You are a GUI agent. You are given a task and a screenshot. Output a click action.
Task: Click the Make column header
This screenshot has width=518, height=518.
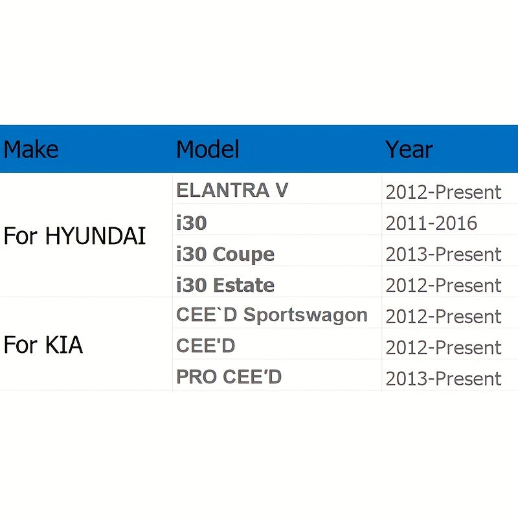point(31,150)
